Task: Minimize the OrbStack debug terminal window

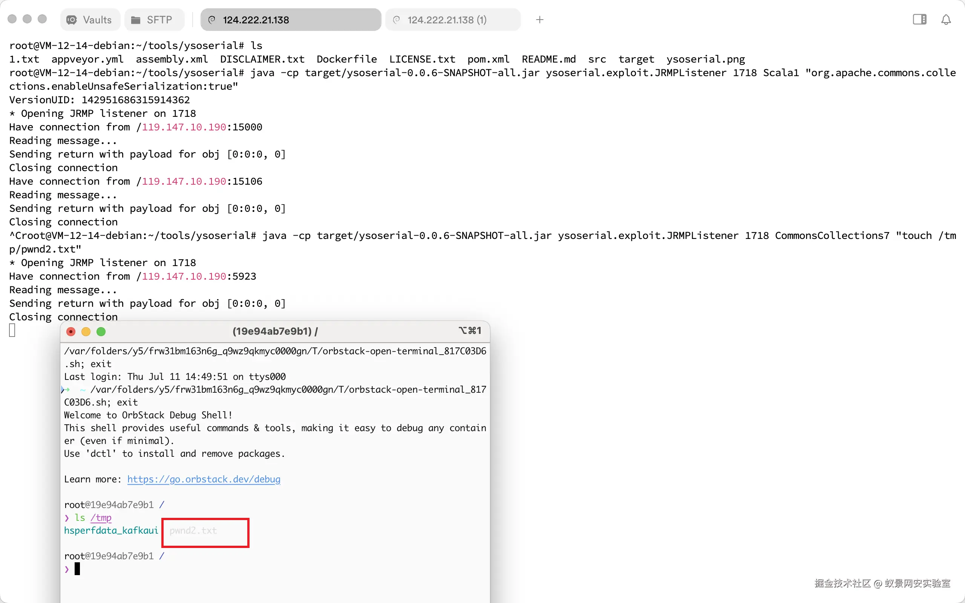Action: pyautogui.click(x=86, y=331)
